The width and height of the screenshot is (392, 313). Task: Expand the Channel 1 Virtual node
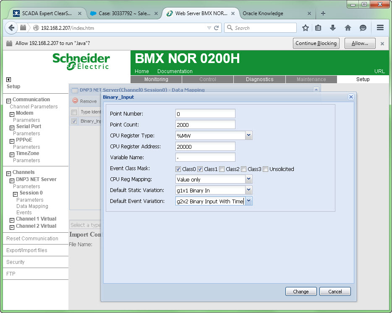12,220
